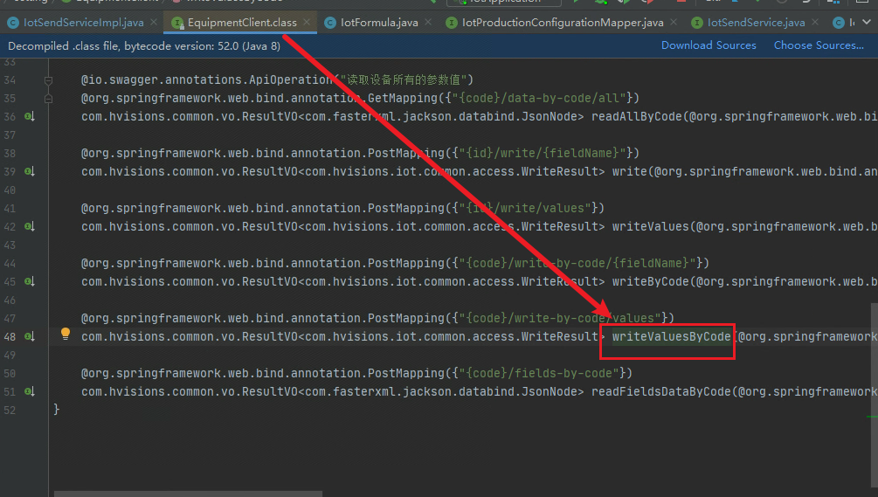Collapse the code fold marker on line 34
Viewport: 878px width, 497px height.
click(x=49, y=80)
